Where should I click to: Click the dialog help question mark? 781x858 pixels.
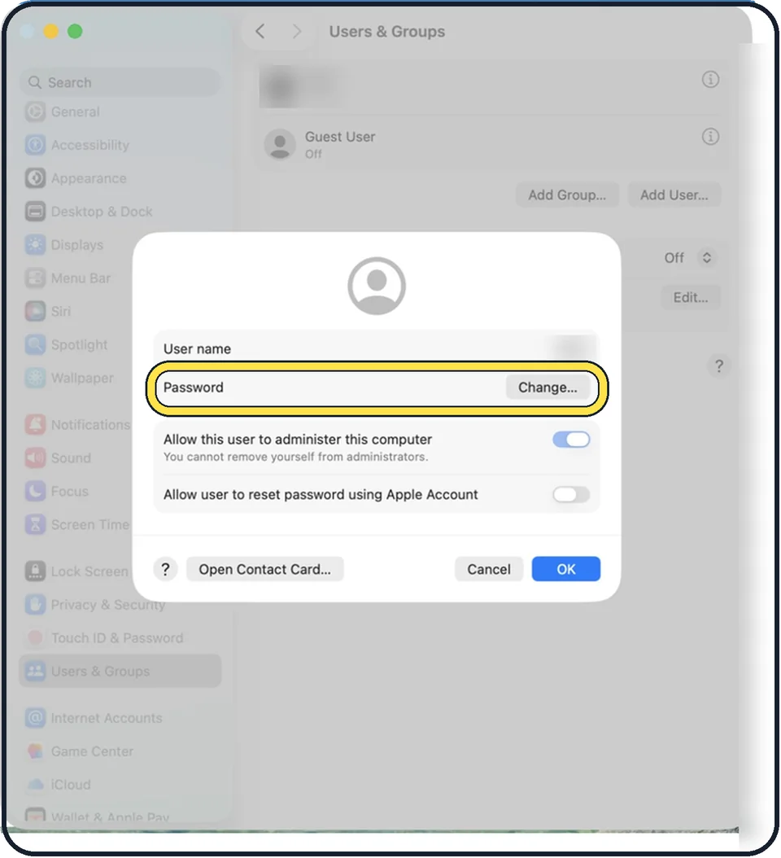point(165,570)
